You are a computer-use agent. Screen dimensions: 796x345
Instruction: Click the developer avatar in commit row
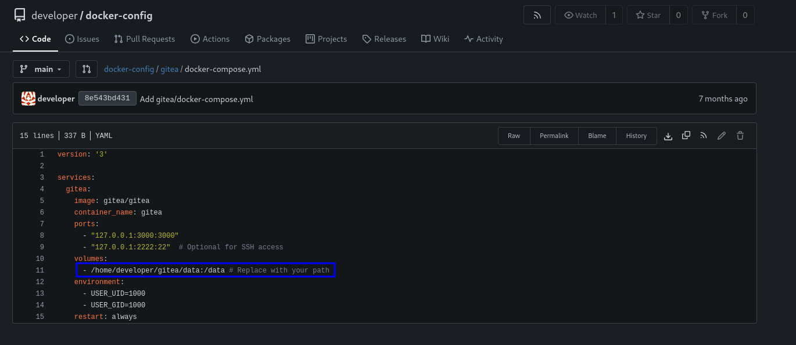coord(28,99)
